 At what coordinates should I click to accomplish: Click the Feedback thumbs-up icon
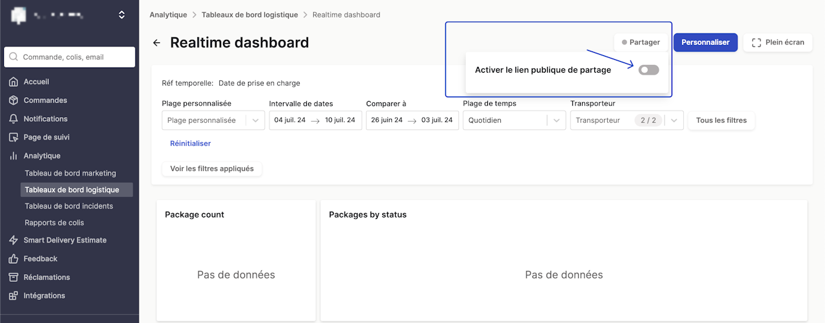click(13, 259)
